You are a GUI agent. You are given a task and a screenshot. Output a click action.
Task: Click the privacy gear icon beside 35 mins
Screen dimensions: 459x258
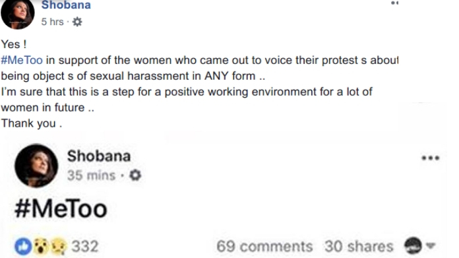[135, 176]
